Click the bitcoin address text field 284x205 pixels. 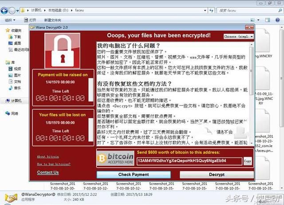tap(189, 161)
